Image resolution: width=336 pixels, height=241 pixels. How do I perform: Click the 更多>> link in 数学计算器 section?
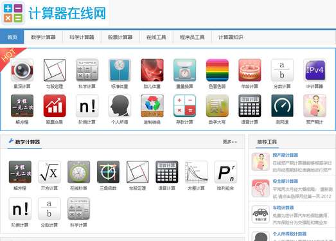229,142
